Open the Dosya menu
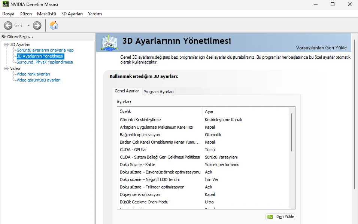Screen dimensions: 358x224 point(8,14)
